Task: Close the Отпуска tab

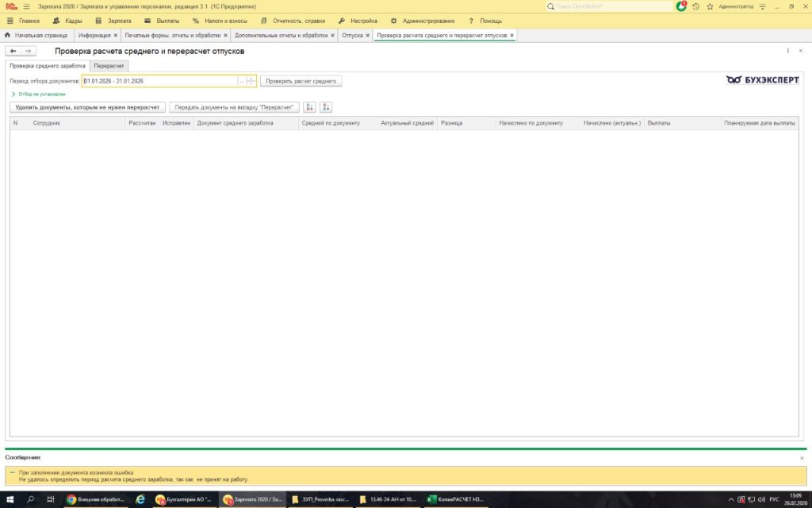Action: 367,36
